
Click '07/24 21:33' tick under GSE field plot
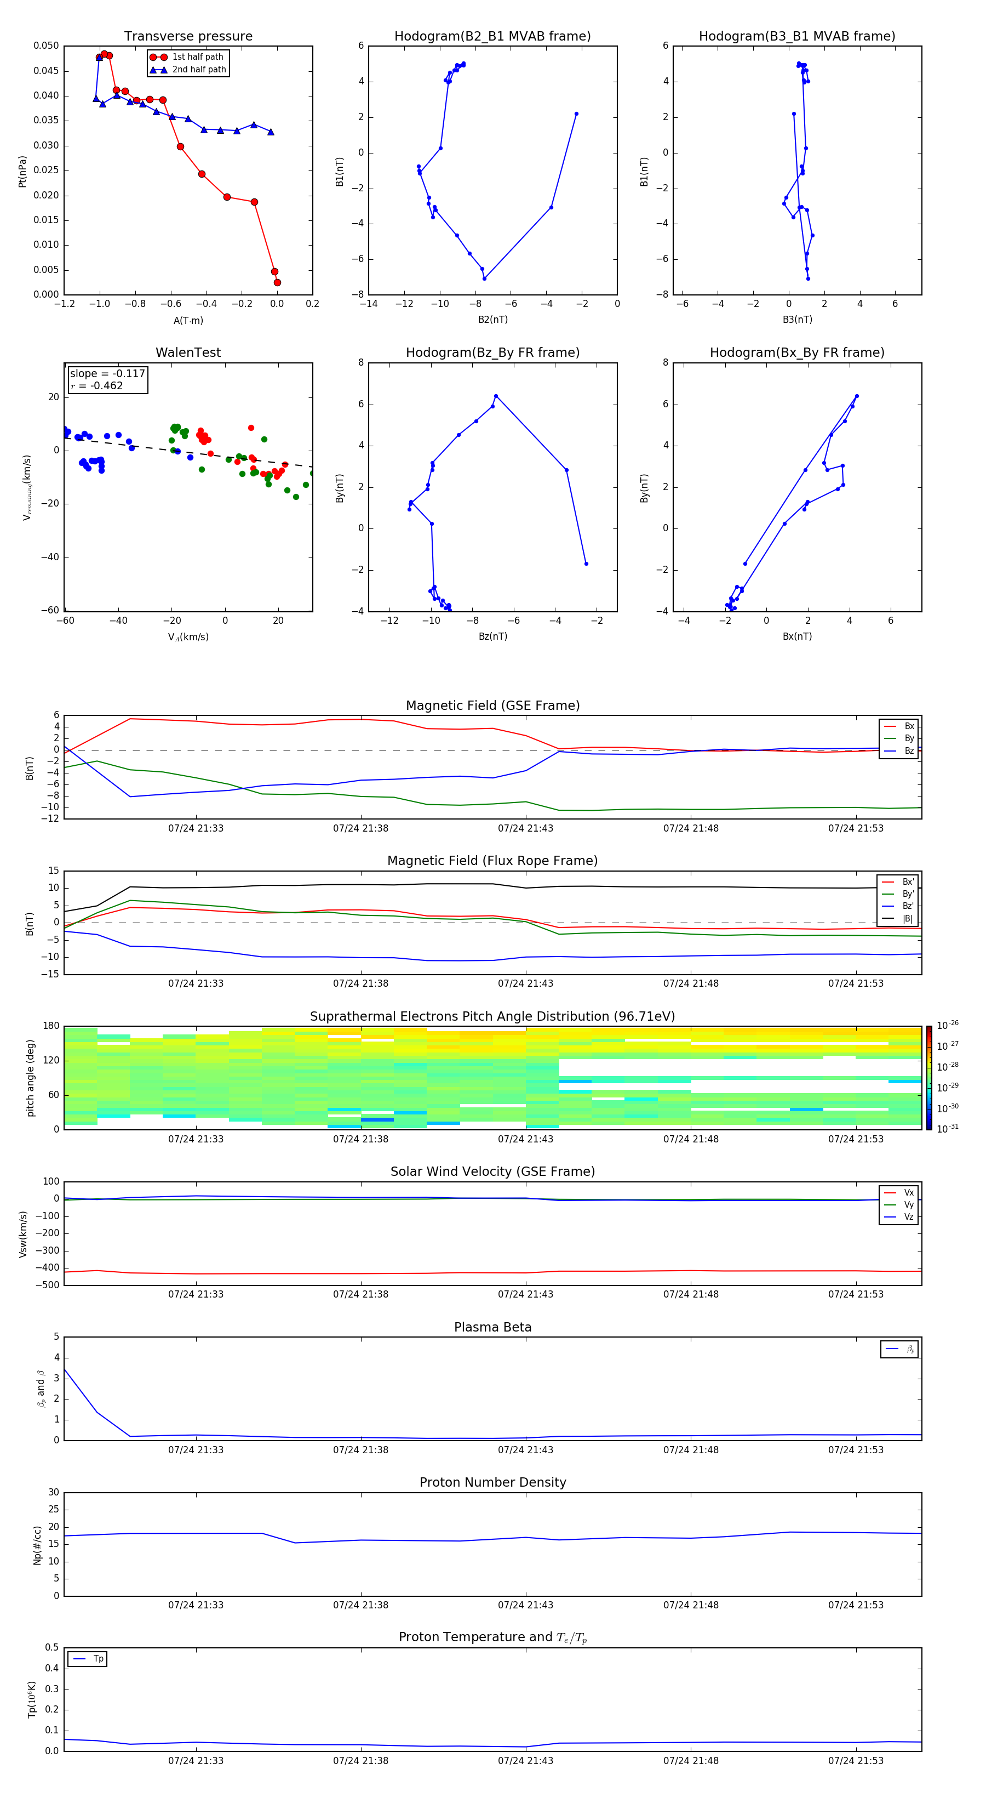(196, 828)
